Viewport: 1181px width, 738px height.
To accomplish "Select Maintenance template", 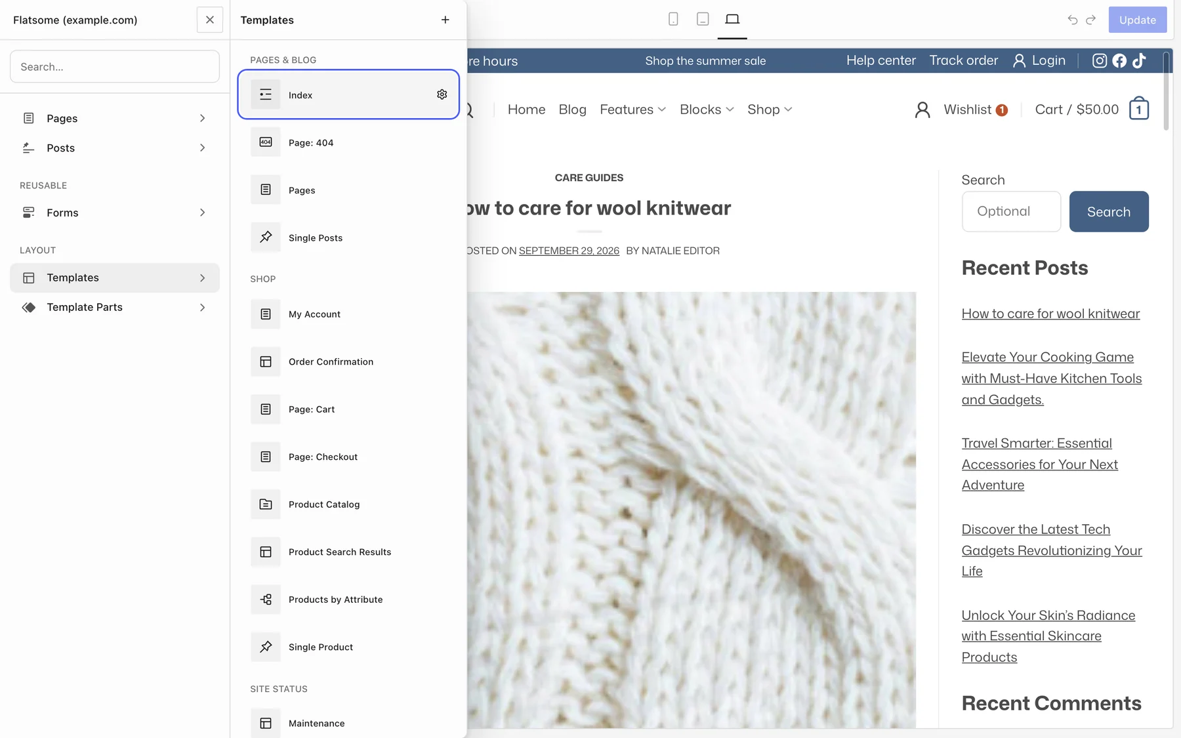I will coord(348,723).
